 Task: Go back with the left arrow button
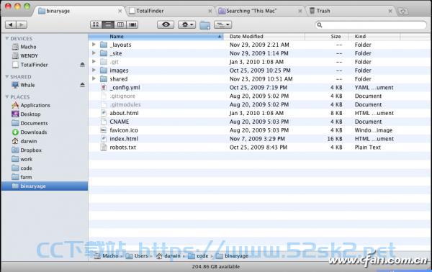pos(11,24)
